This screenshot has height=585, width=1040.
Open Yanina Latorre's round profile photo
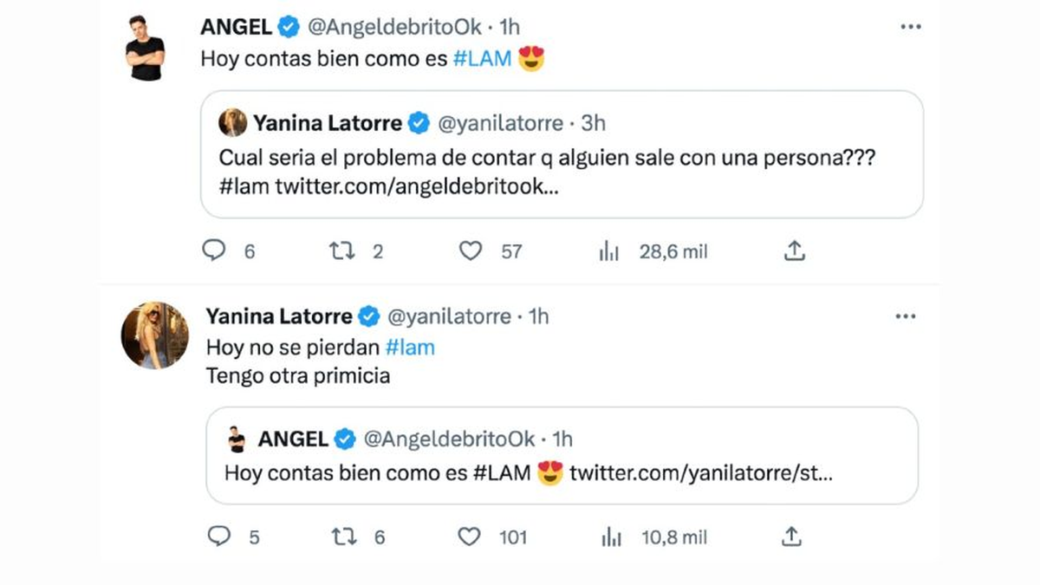click(155, 335)
